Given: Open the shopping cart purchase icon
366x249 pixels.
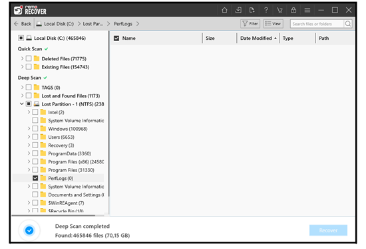Looking at the screenshot, I should 279,10.
